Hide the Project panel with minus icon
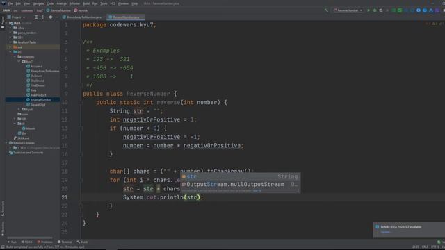The height and width of the screenshot is (250, 445). [56, 17]
